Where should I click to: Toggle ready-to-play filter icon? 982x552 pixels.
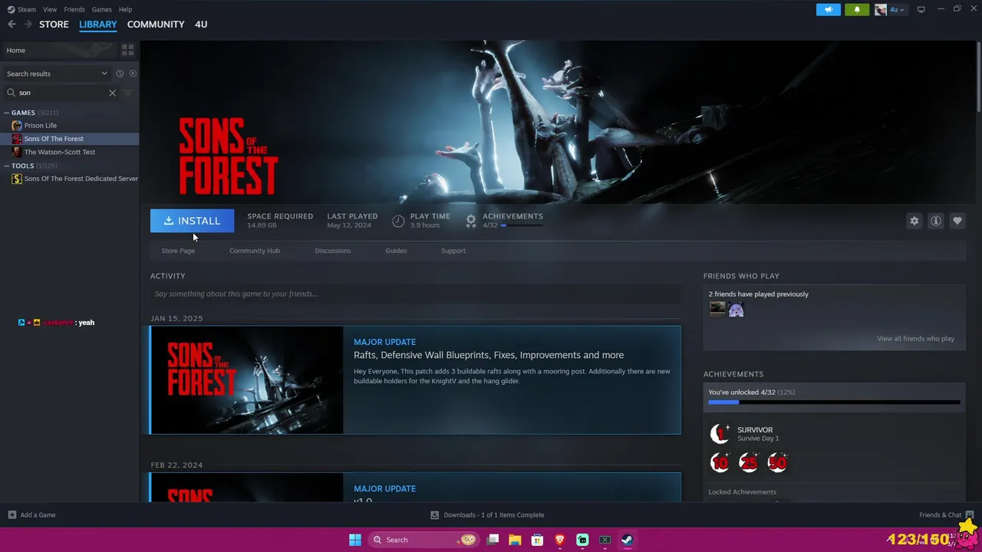coord(133,74)
